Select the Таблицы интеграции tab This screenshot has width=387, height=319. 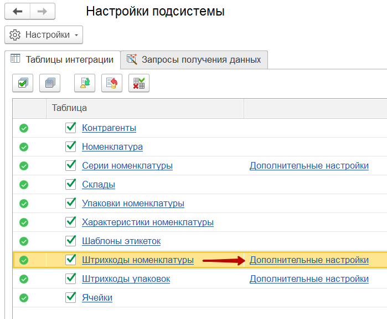[x=63, y=59]
